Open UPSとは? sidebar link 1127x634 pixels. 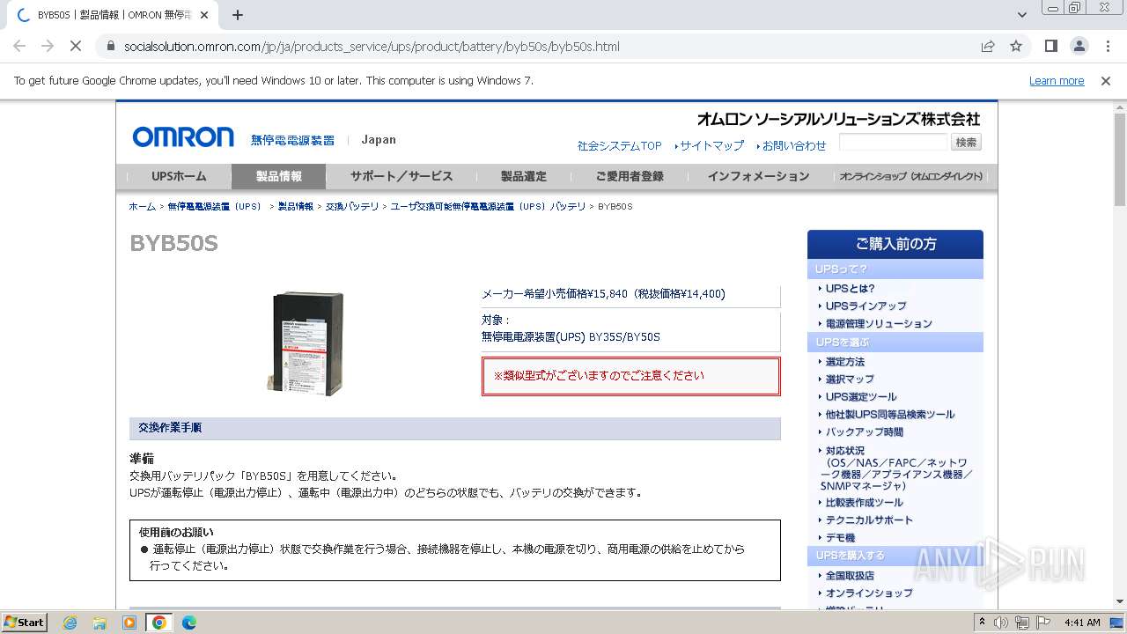pyautogui.click(x=850, y=288)
